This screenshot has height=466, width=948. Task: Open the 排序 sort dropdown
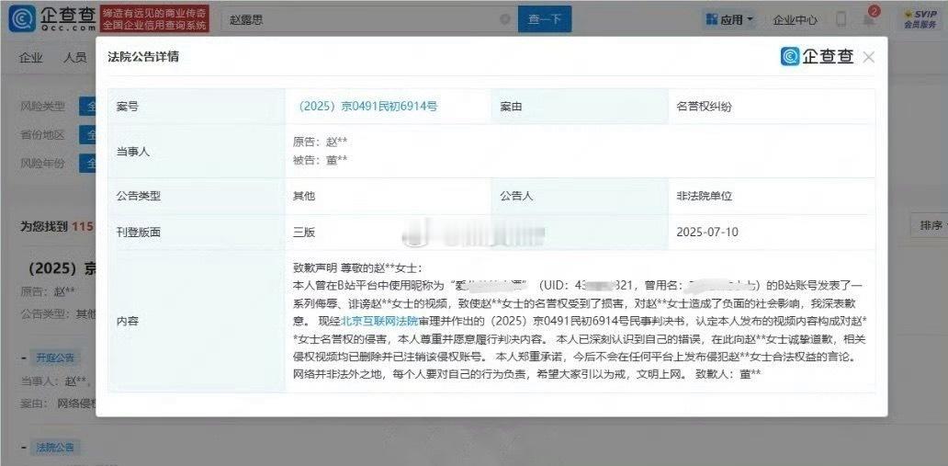(x=931, y=226)
